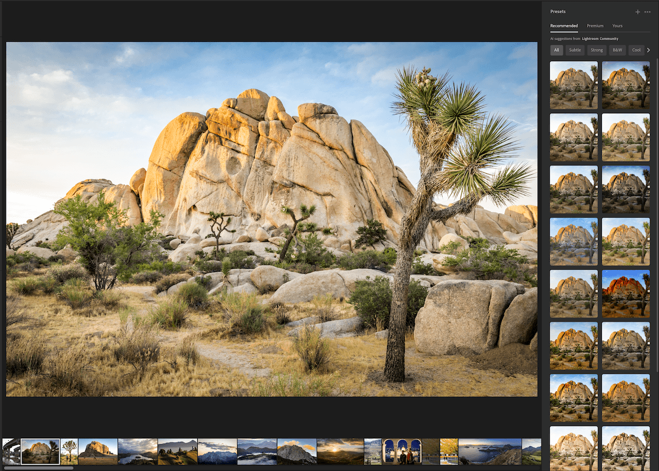The width and height of the screenshot is (659, 471).
Task: Enable the Strong preset filter
Action: click(x=596, y=50)
